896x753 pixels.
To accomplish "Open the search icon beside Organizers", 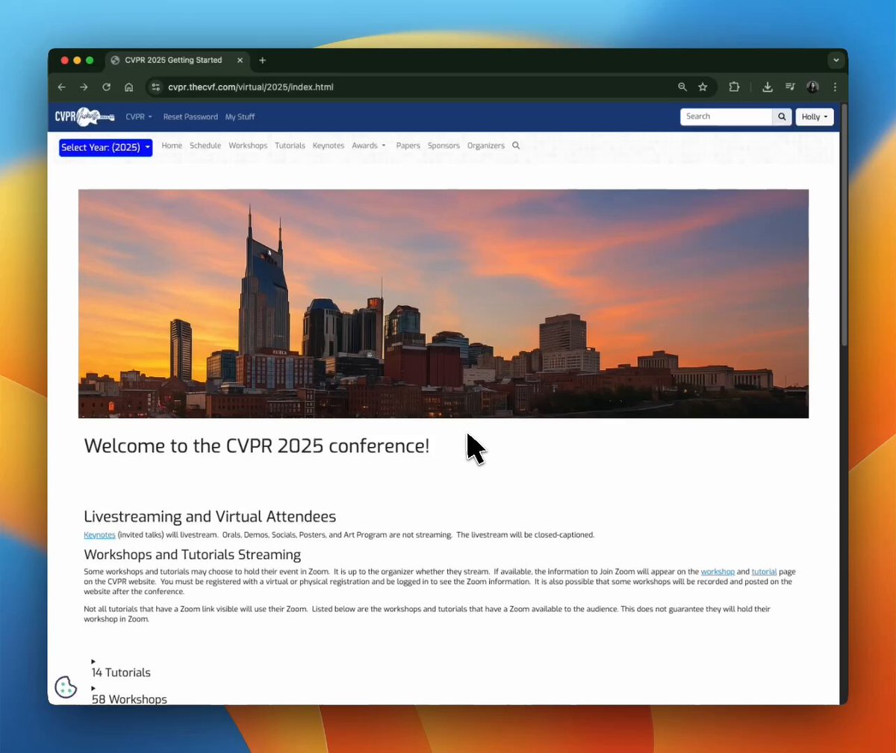I will [516, 146].
